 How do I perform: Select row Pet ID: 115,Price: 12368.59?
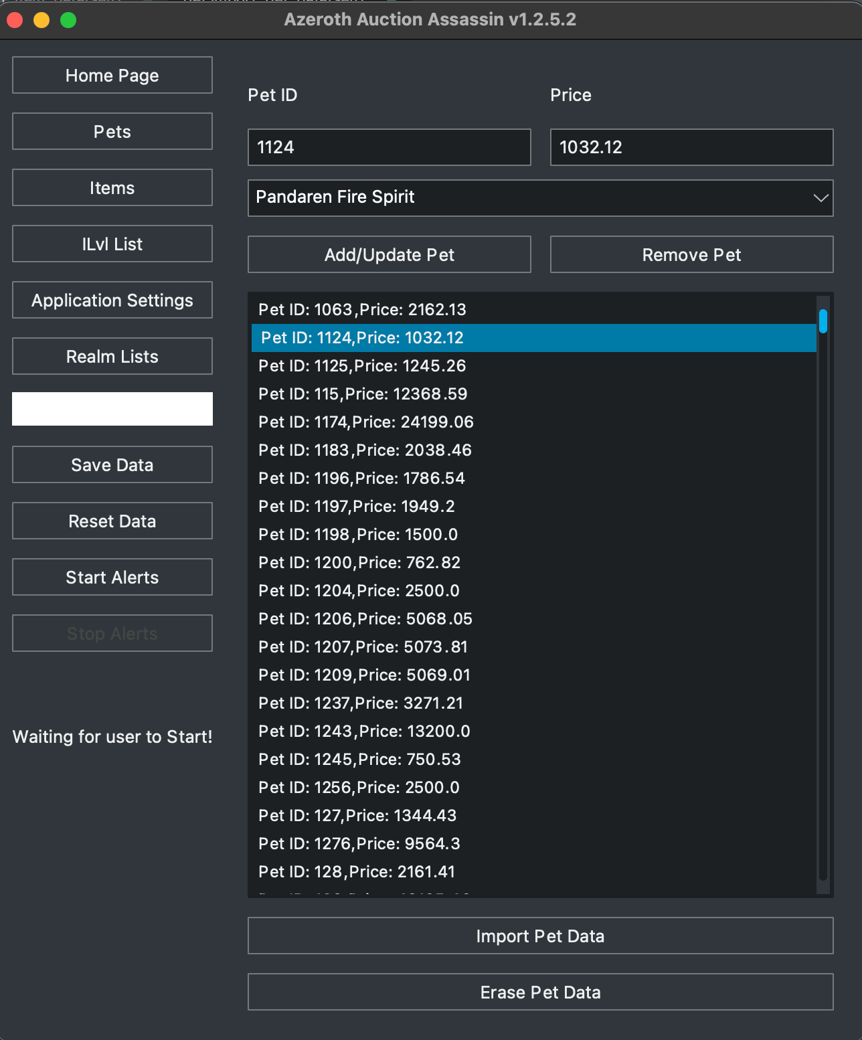(534, 394)
